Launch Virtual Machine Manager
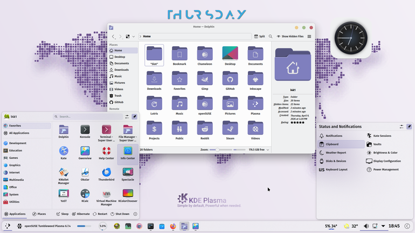 point(106,197)
